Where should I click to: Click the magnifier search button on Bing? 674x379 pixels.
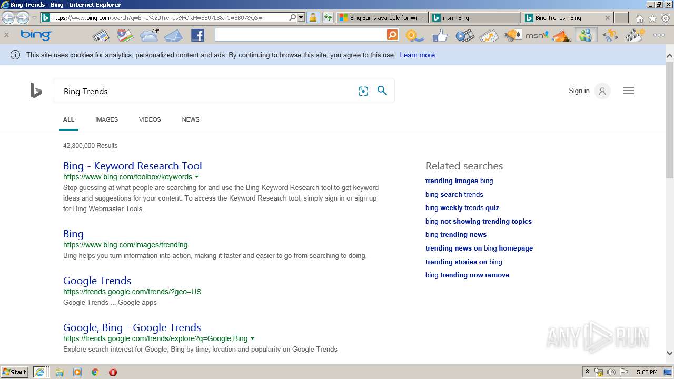[x=382, y=91]
